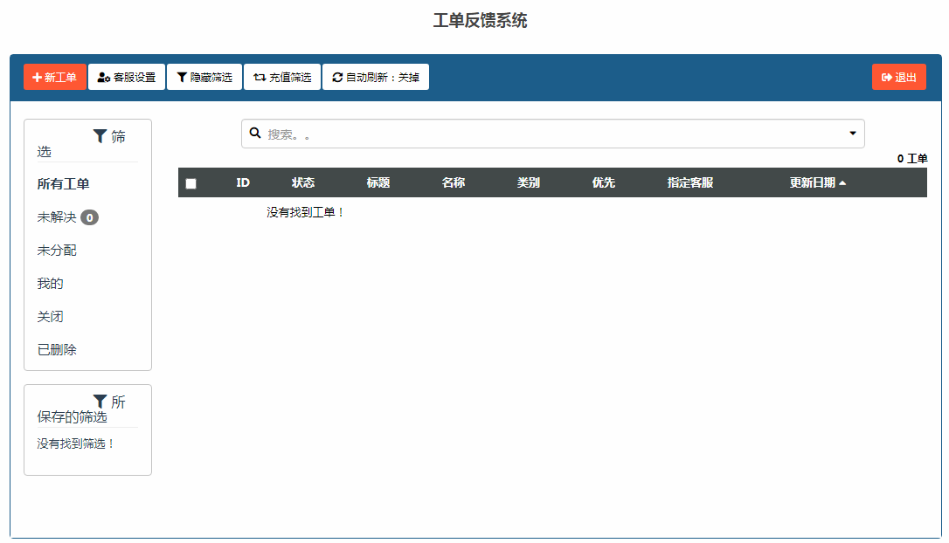Screen dimensions: 949x543
Task: Click inside the 搜索 input field
Action: click(437, 133)
